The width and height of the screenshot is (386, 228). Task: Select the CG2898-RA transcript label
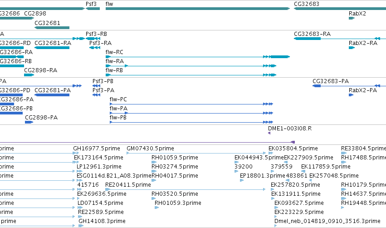41,70
